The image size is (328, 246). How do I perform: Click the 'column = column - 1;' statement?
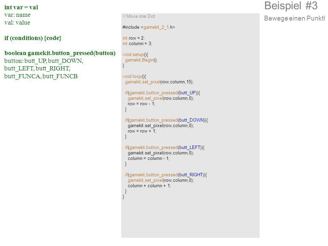(149, 159)
